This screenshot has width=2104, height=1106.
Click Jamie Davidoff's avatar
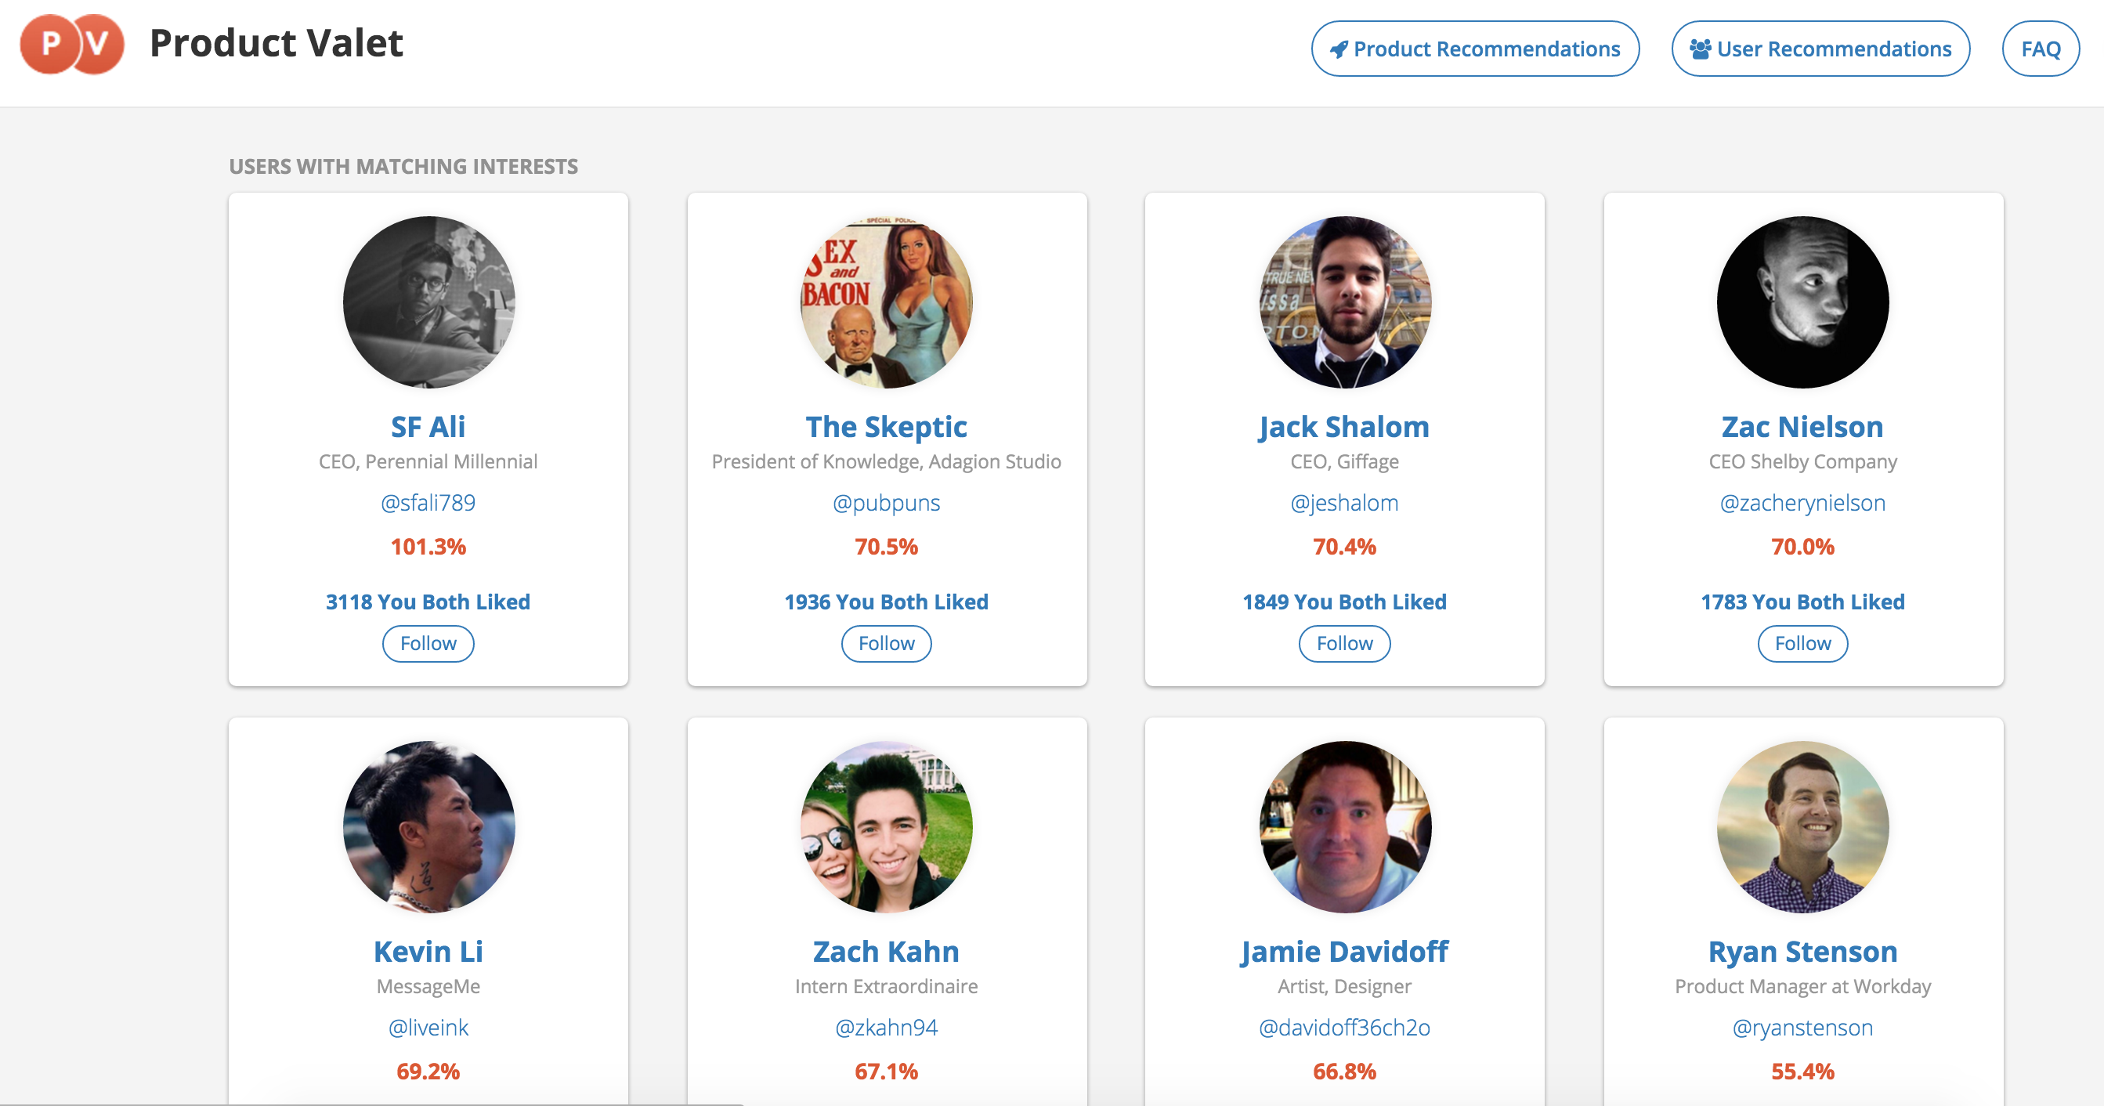pos(1344,826)
